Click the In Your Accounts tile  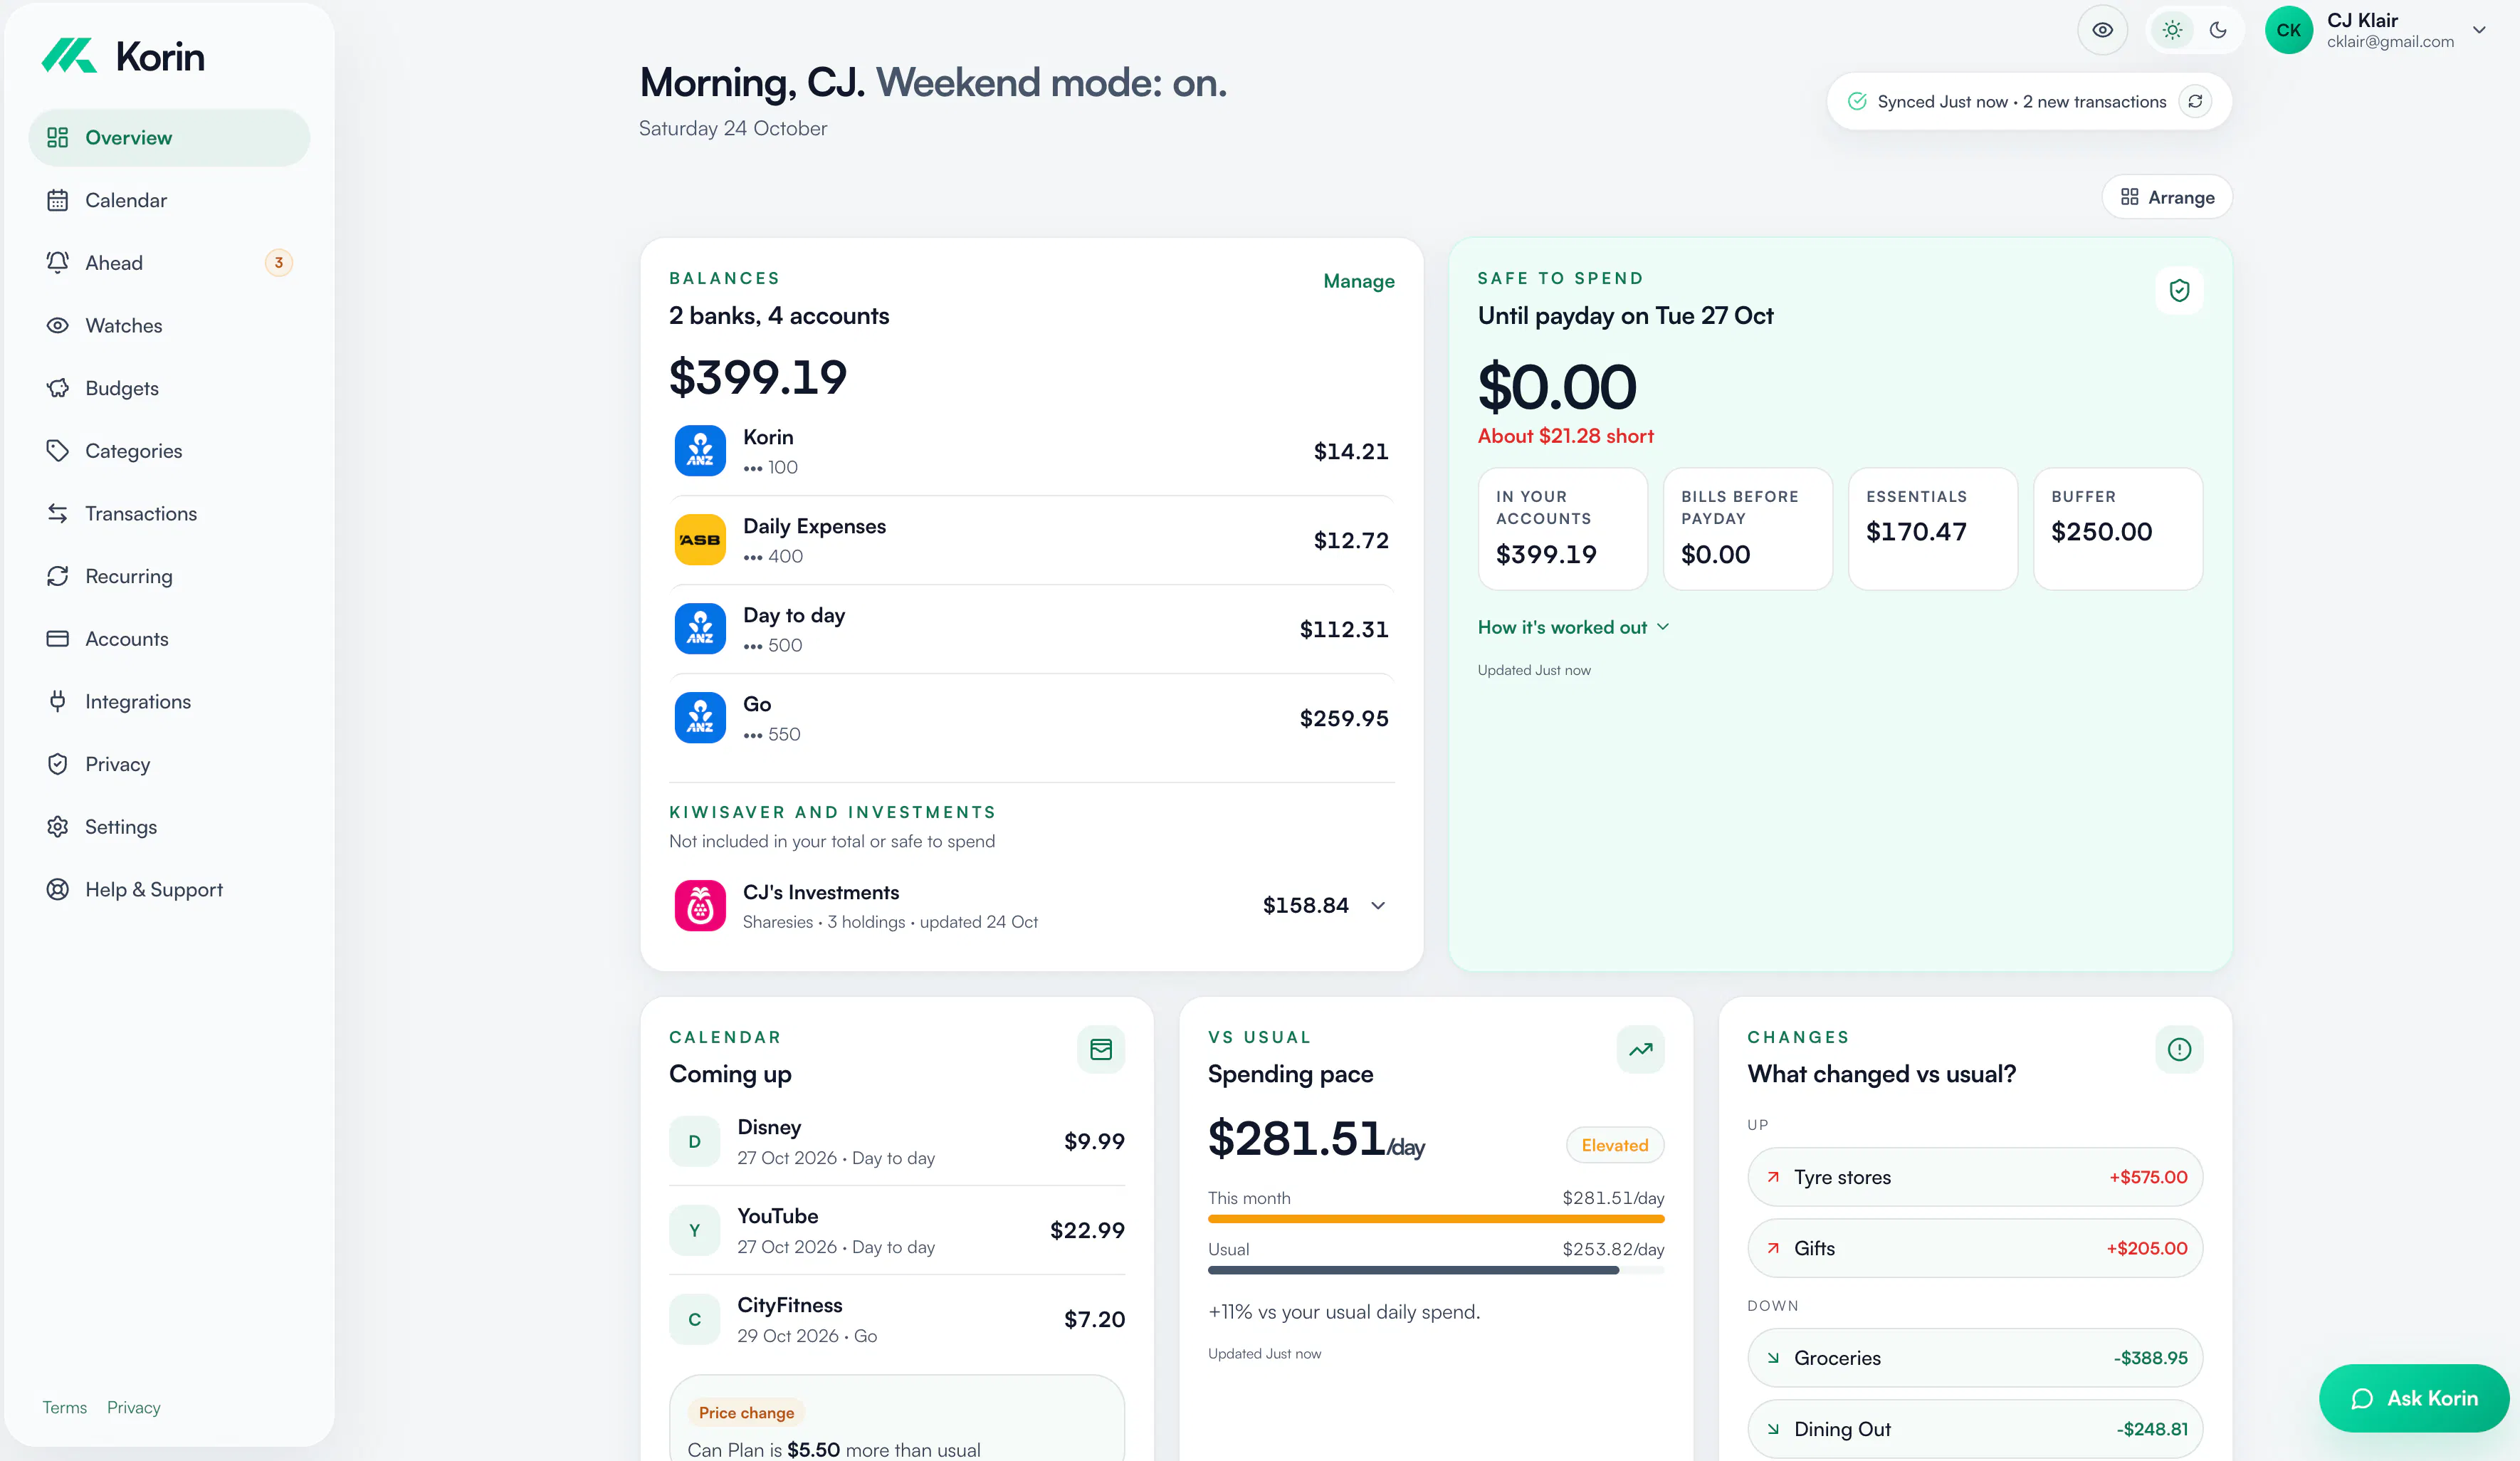1562,529
